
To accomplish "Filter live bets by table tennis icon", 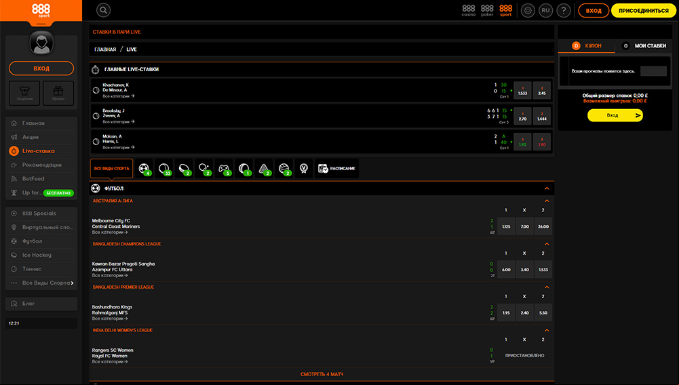I will point(204,168).
